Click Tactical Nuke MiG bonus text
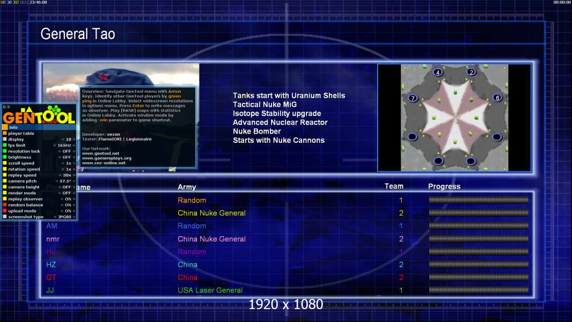The height and width of the screenshot is (322, 572). click(265, 104)
